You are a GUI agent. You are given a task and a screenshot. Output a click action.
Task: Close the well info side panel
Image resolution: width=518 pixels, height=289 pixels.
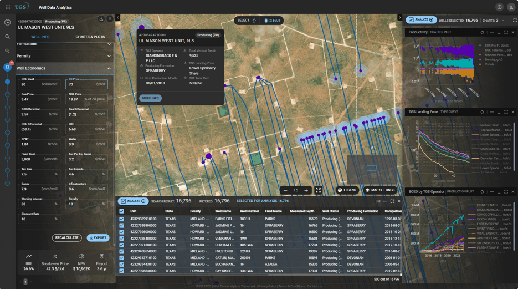tap(110, 19)
